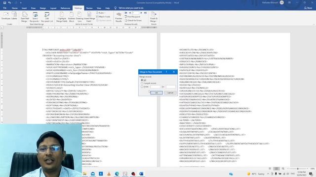Viewport: 316px width, 177px height.
Task: Select the All radio button in the merge dialog
Action: coord(142,80)
